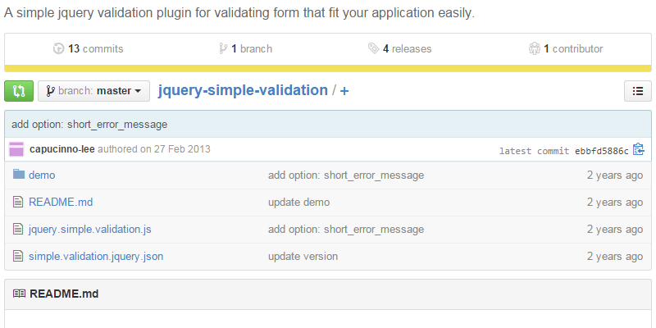Click the demo folder icon
This screenshot has width=656, height=328.
pyautogui.click(x=18, y=175)
